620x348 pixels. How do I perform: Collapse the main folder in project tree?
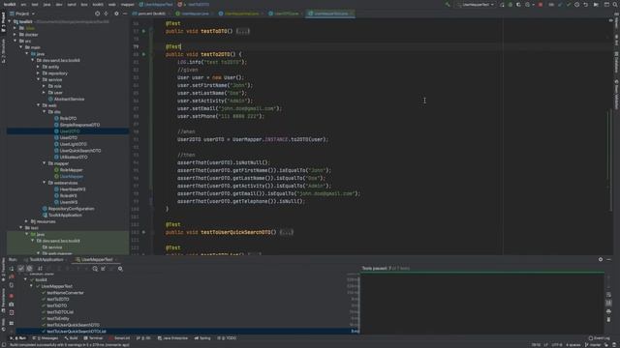coord(21,47)
